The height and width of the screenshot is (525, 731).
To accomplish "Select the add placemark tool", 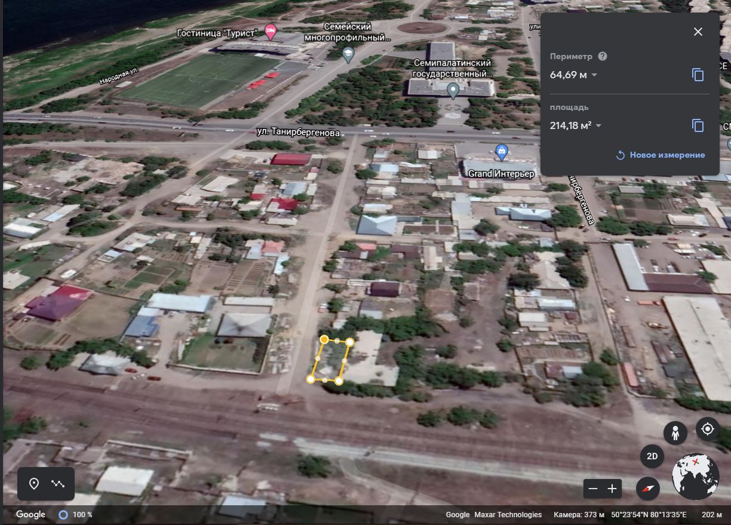I will pyautogui.click(x=34, y=484).
